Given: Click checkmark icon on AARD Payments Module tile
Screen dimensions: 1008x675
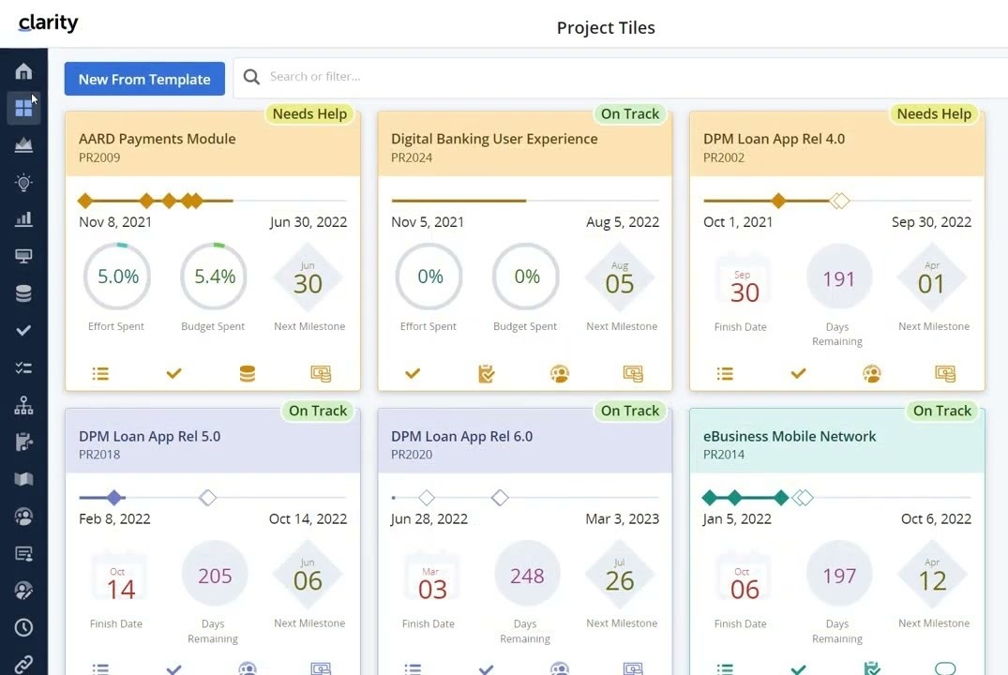Looking at the screenshot, I should pos(173,373).
